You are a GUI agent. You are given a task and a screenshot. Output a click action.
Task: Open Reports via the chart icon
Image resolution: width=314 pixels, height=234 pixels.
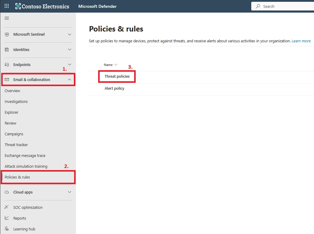(7, 218)
